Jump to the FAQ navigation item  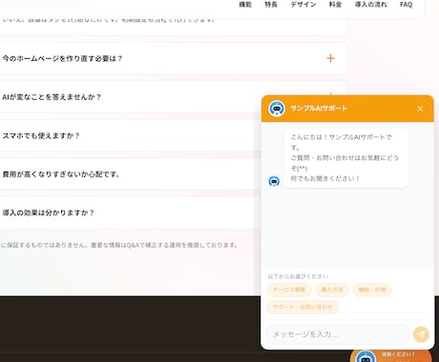(x=406, y=5)
